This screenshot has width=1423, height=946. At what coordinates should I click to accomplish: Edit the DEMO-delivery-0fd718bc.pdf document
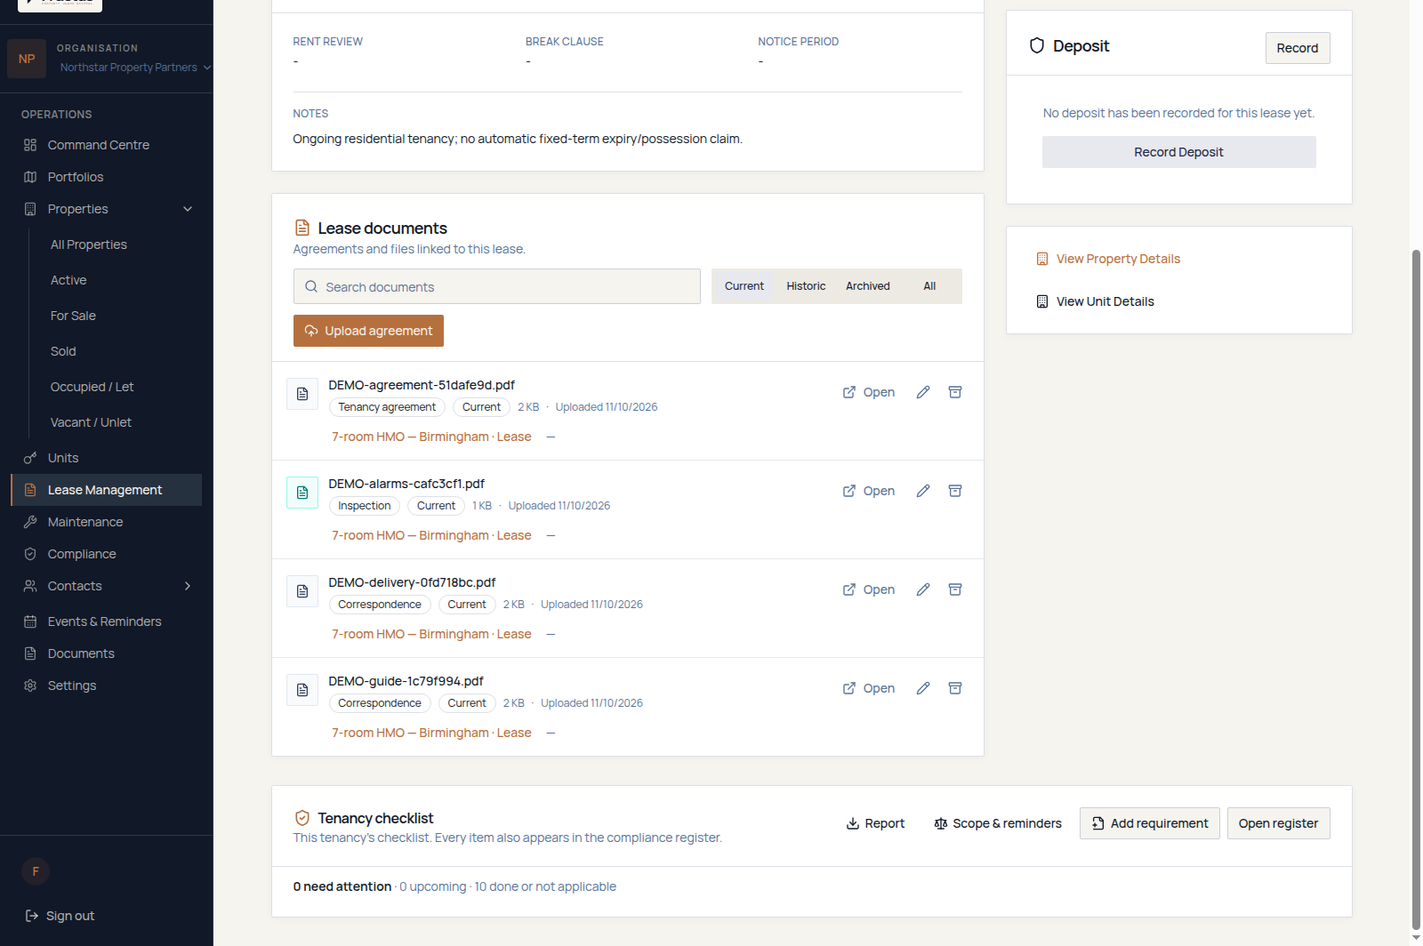tap(923, 589)
